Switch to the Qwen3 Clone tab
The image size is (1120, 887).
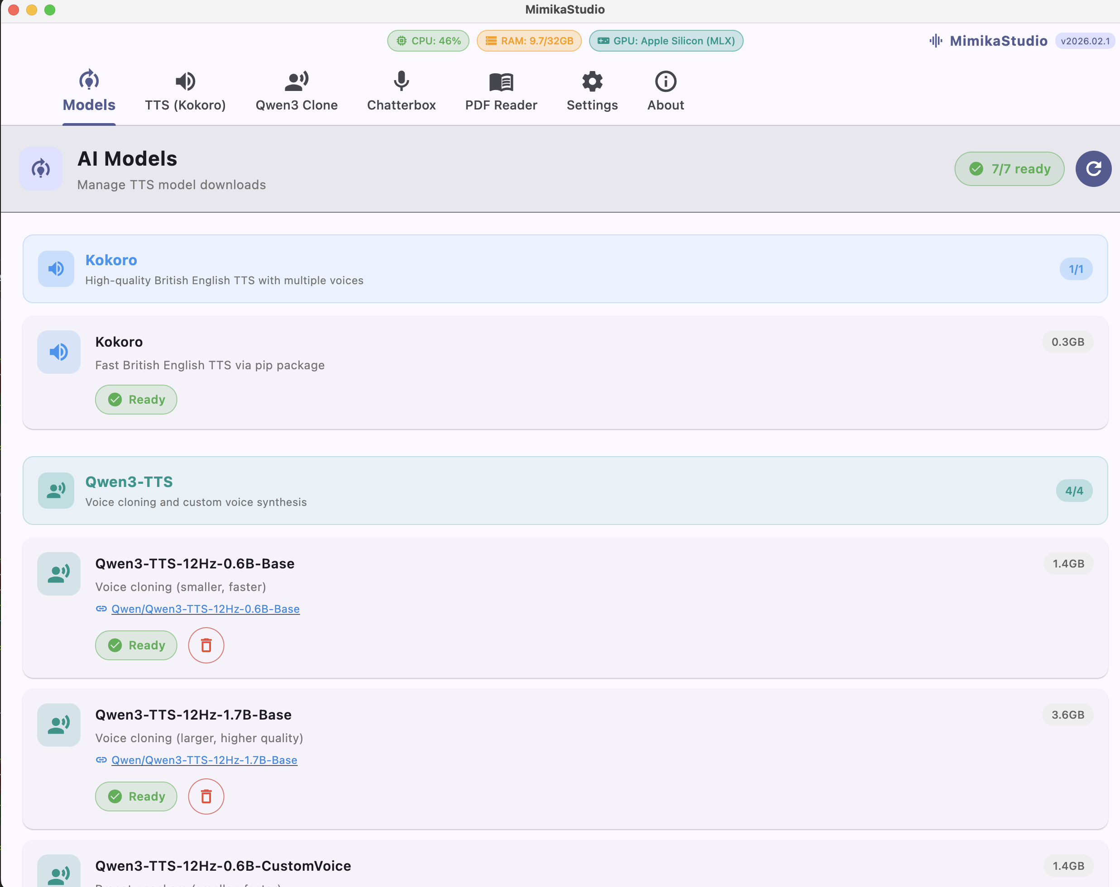point(296,91)
